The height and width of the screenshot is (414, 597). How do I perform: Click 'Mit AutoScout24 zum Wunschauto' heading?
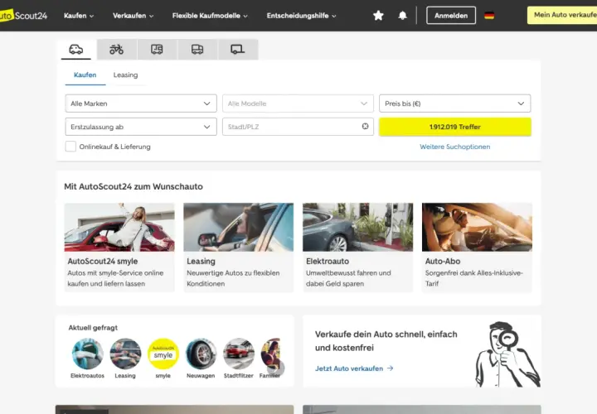point(133,186)
